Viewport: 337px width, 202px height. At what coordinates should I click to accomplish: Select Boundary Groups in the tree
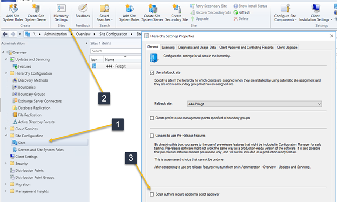pos(31,94)
